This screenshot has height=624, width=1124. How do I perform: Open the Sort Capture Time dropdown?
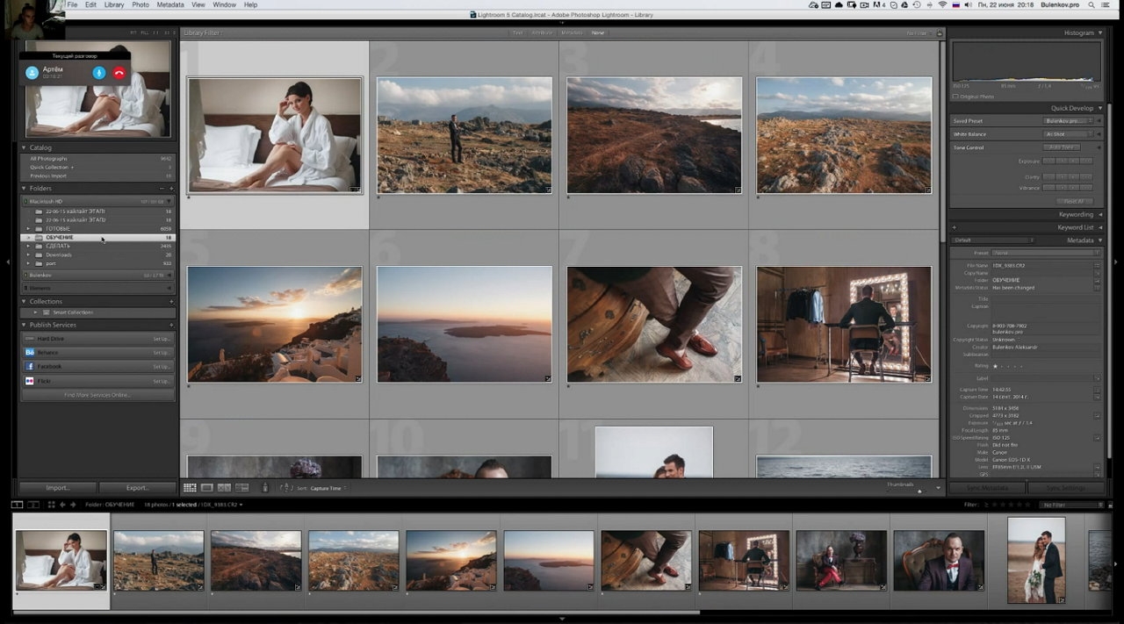point(328,488)
